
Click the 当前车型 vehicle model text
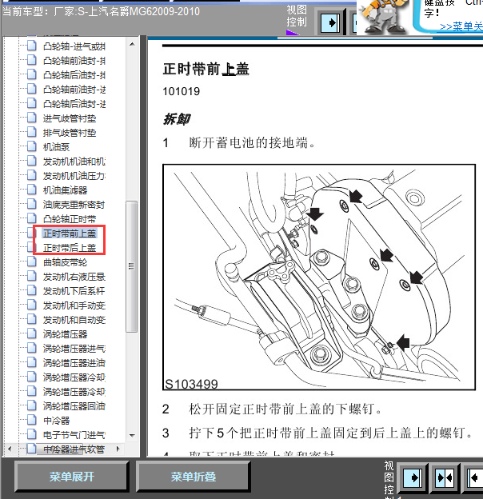click(x=102, y=11)
